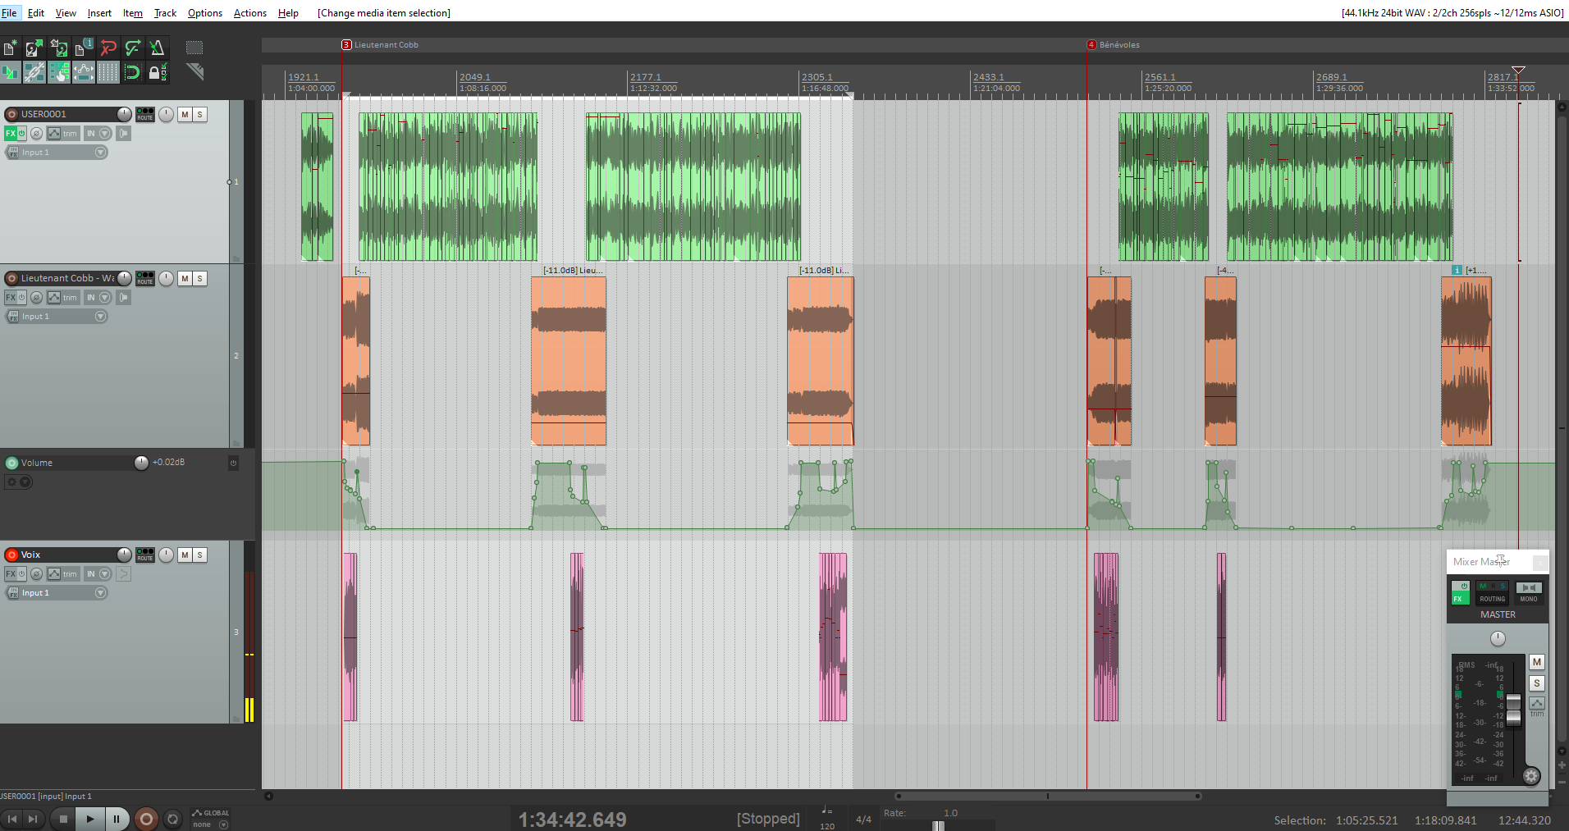Toggle item grouping chain-link icon
Screen dimensions: 1569x831
tap(34, 72)
